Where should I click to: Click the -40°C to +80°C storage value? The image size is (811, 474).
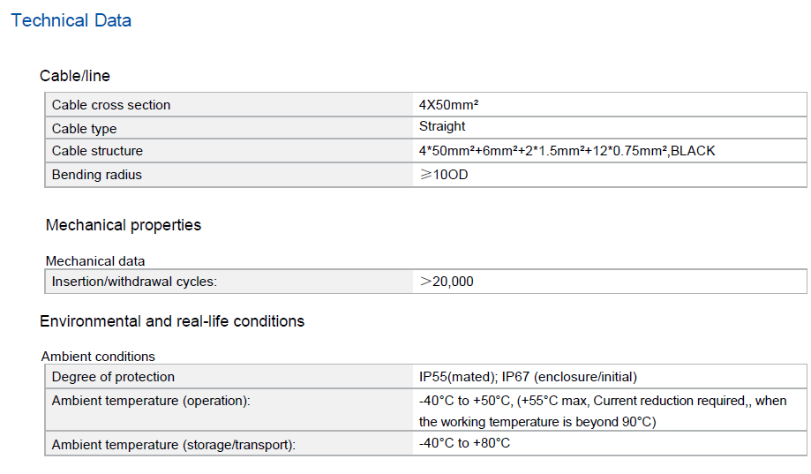tap(464, 443)
